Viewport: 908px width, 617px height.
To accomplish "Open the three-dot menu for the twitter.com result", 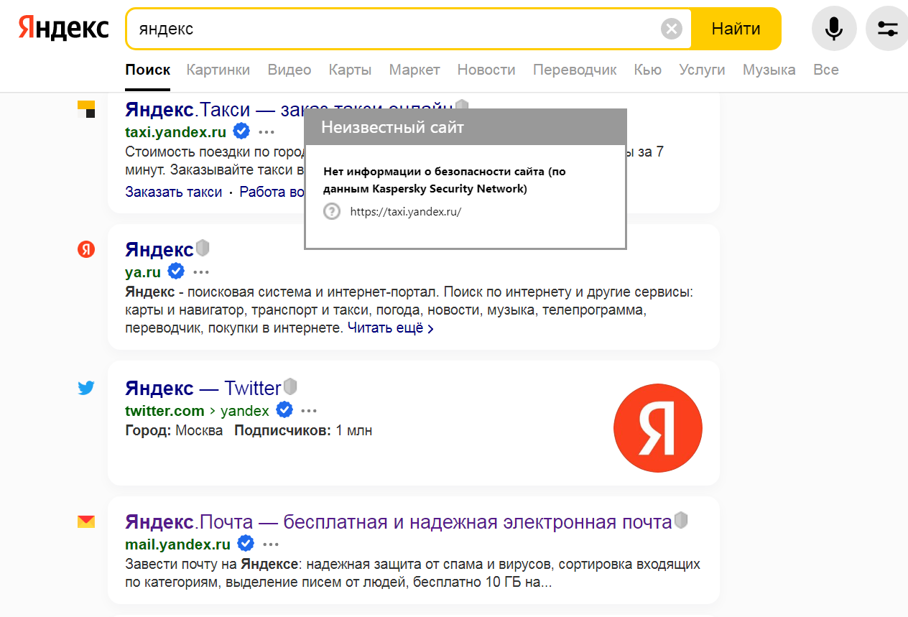I will 309,411.
